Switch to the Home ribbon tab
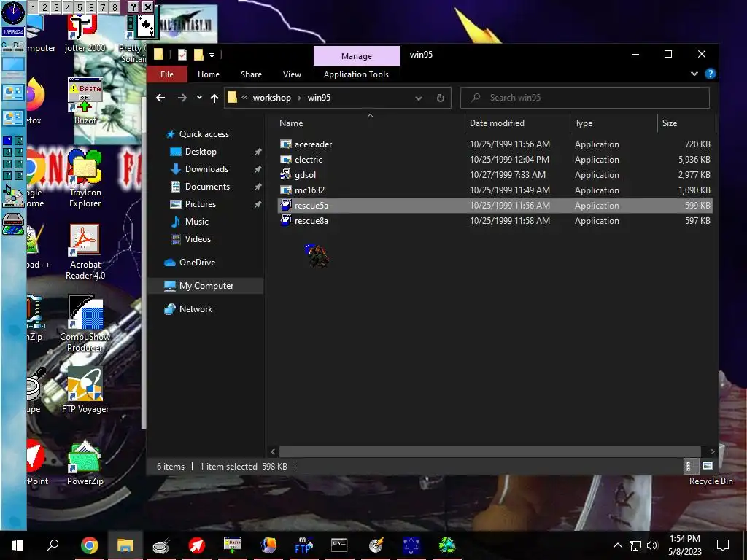Screen dimensions: 747x560 coord(208,74)
